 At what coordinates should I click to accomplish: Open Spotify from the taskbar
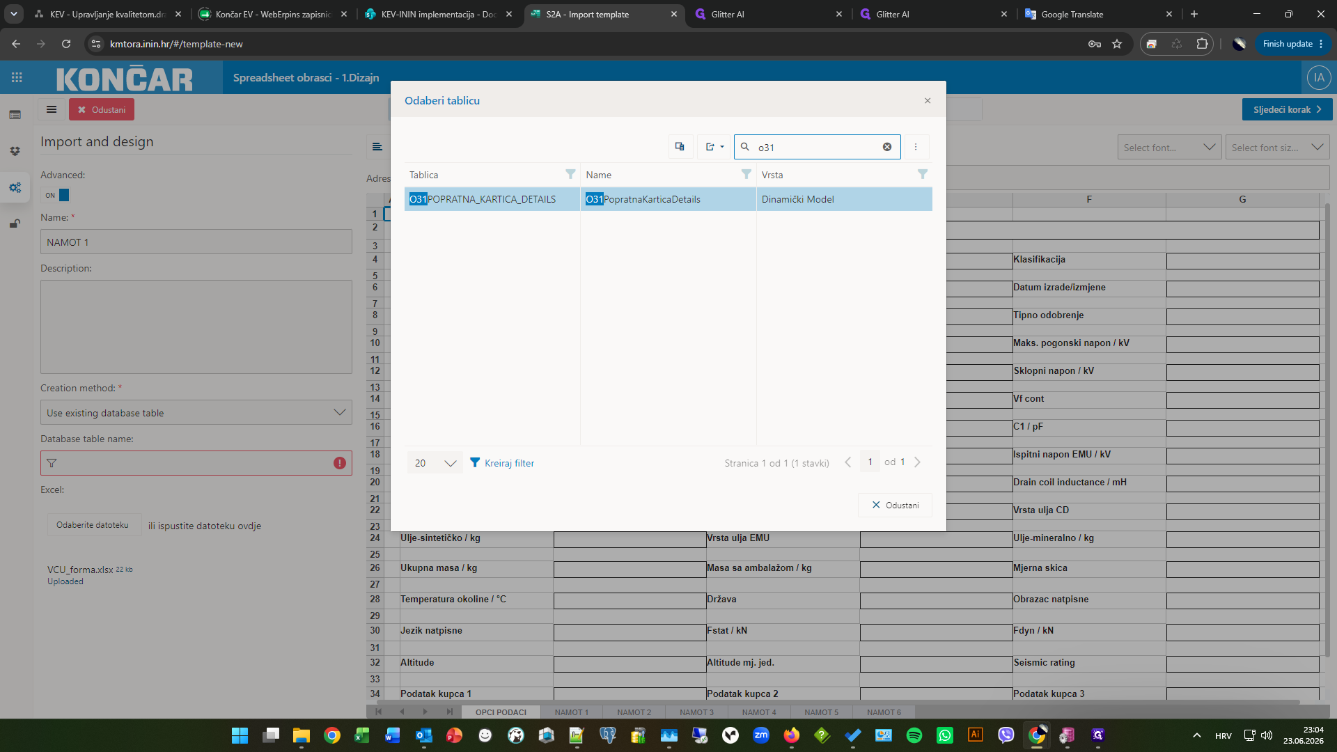tap(914, 735)
